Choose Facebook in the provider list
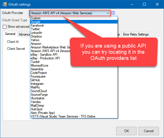 click(74, 25)
